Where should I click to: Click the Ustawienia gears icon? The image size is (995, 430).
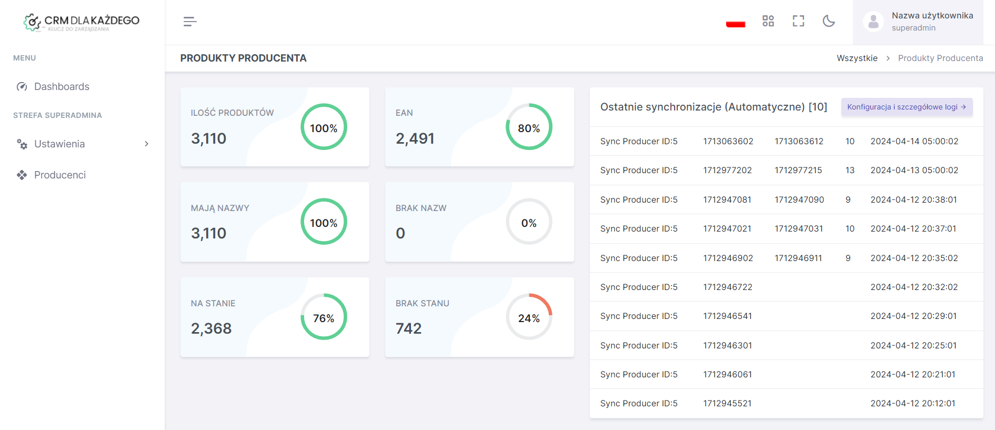click(22, 144)
